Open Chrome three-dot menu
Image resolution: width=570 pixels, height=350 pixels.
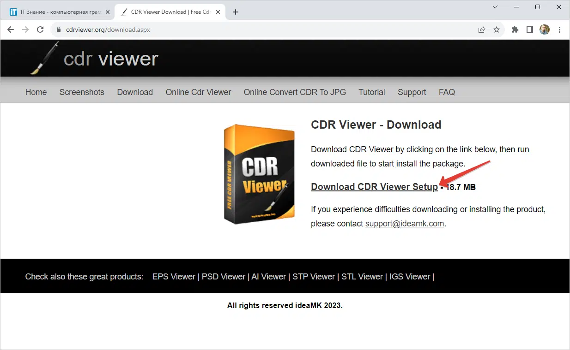(560, 30)
